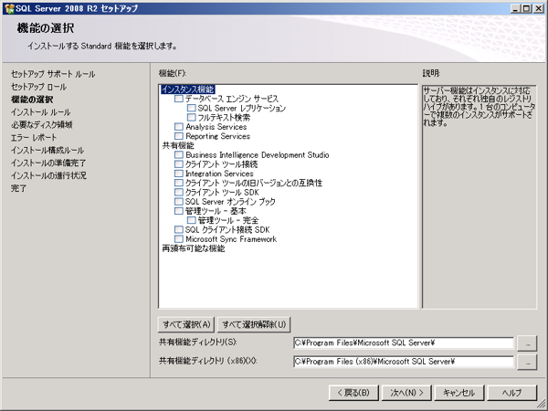Click キャンセル button
The height and width of the screenshot is (411, 548).
pos(459,393)
